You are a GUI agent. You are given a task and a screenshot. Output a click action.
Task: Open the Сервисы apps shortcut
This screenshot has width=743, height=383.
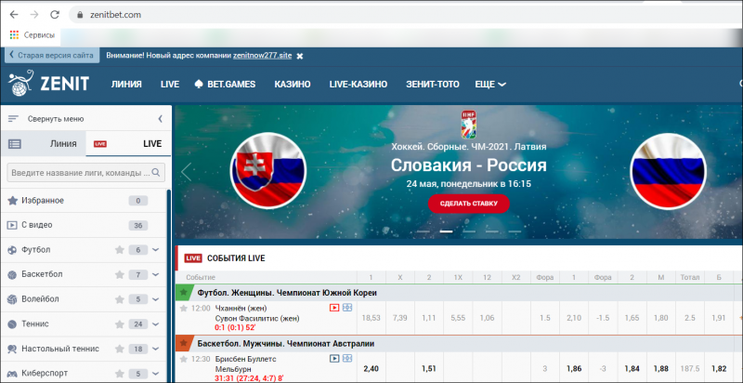point(32,35)
